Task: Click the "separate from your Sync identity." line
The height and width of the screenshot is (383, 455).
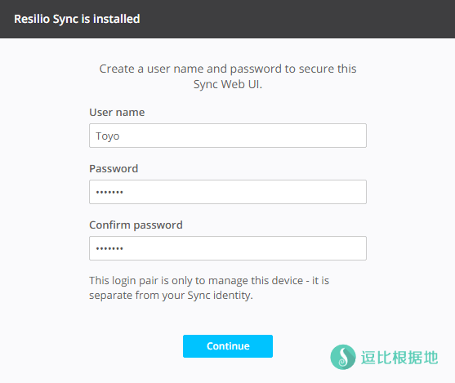Action: (171, 296)
